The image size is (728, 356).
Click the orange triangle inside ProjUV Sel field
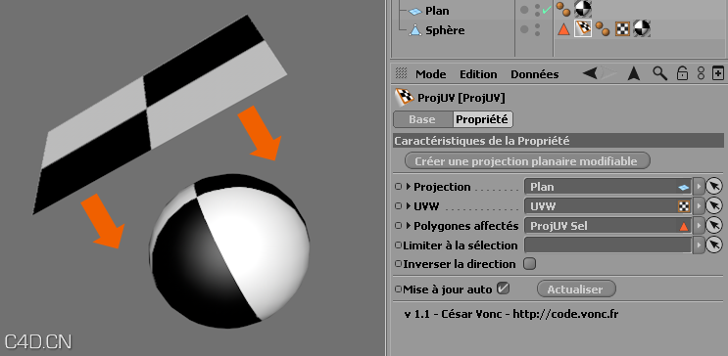pyautogui.click(x=684, y=226)
